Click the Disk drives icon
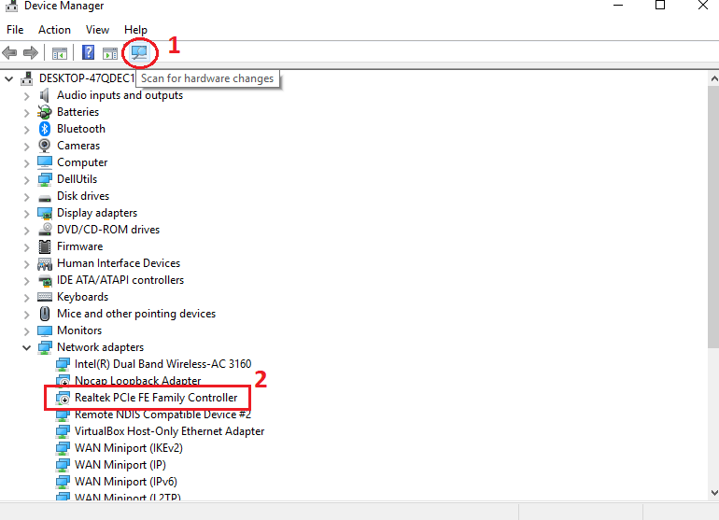Screen dimensions: 719x520 (45, 197)
